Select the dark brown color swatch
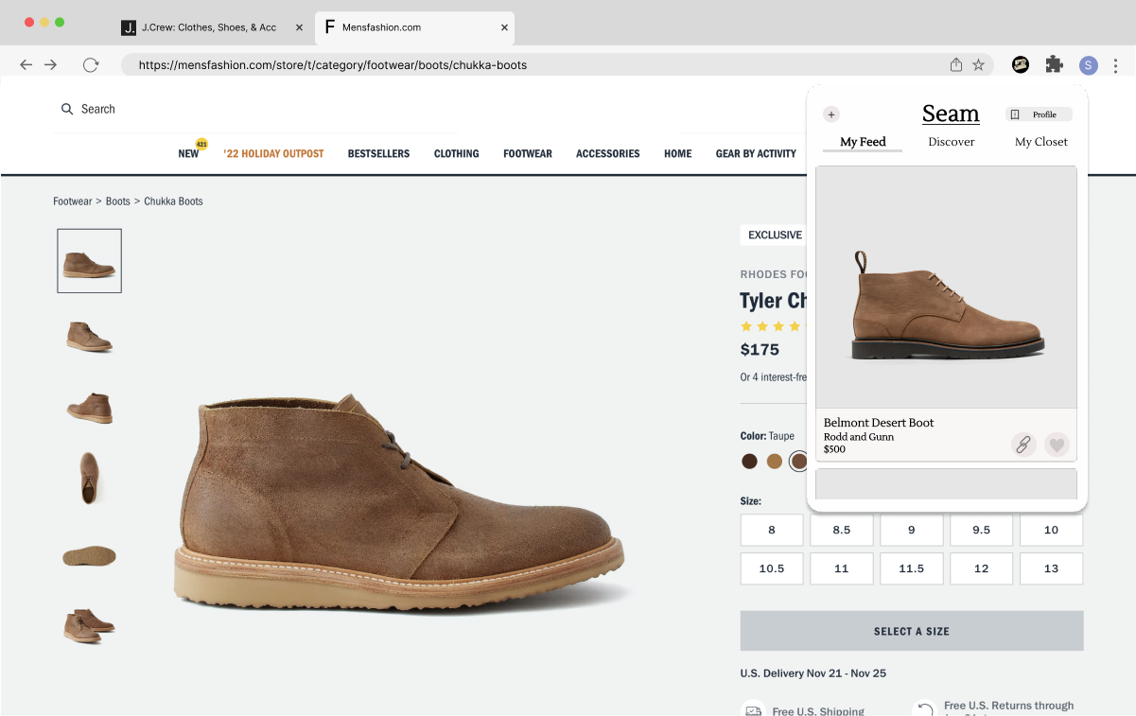 749,462
